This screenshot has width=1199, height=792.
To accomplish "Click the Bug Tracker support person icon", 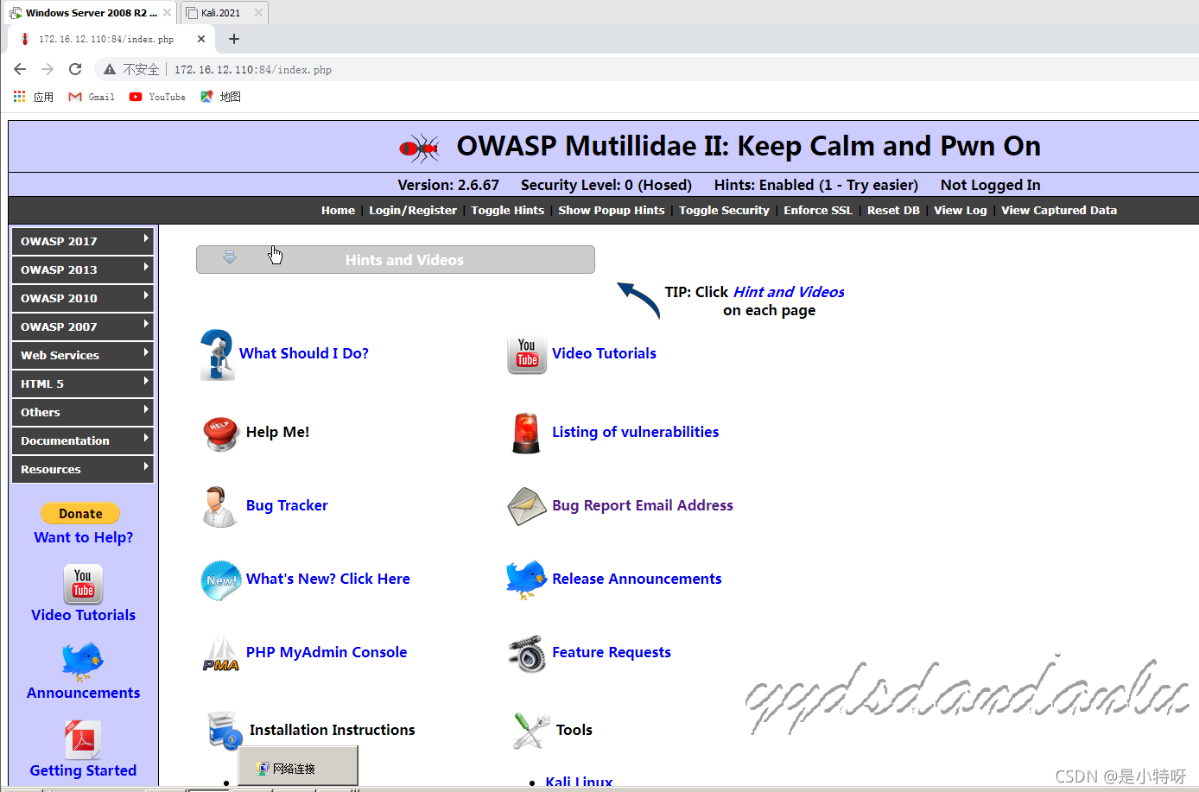I will pyautogui.click(x=219, y=506).
